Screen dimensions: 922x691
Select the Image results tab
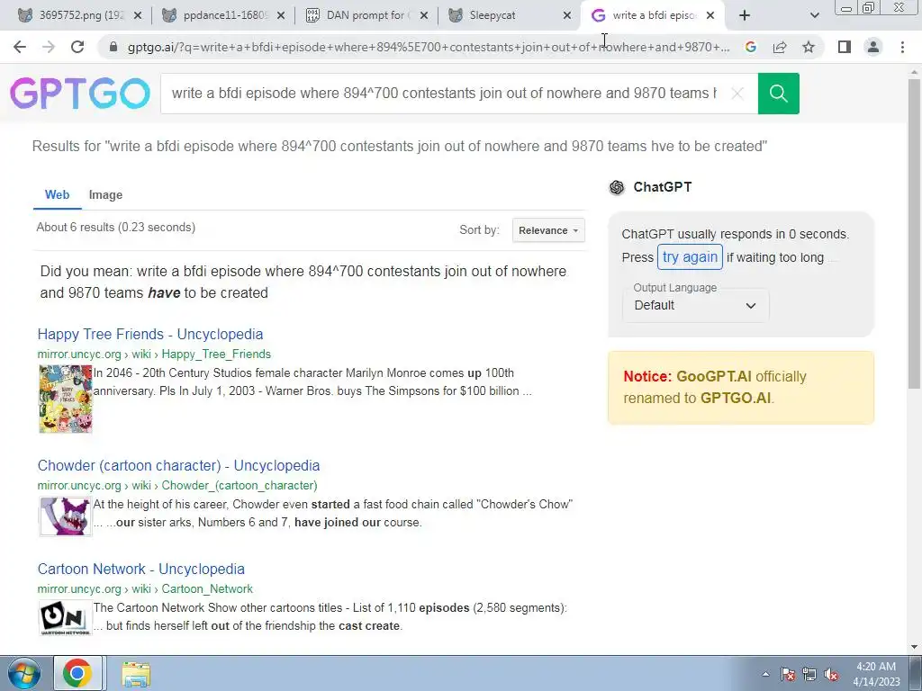[106, 194]
